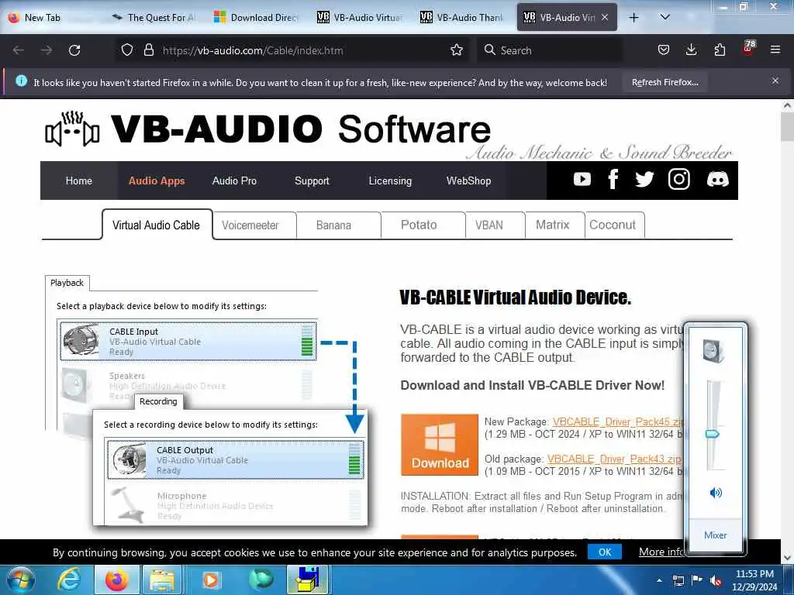Screen dimensions: 794x595
Task: Click the site security padlock icon
Action: (148, 50)
